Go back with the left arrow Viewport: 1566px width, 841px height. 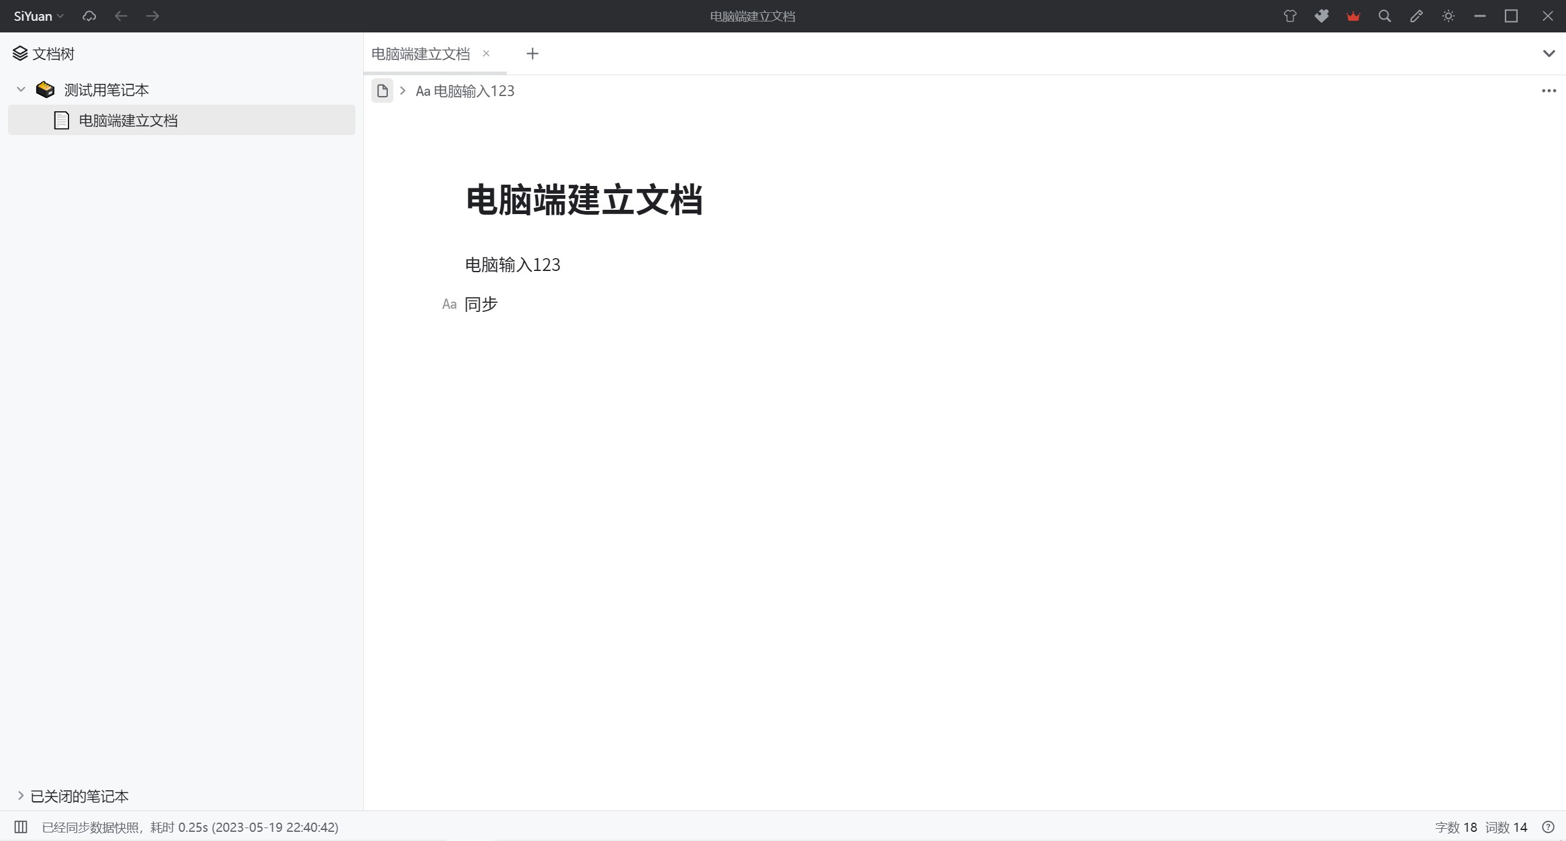tap(121, 17)
